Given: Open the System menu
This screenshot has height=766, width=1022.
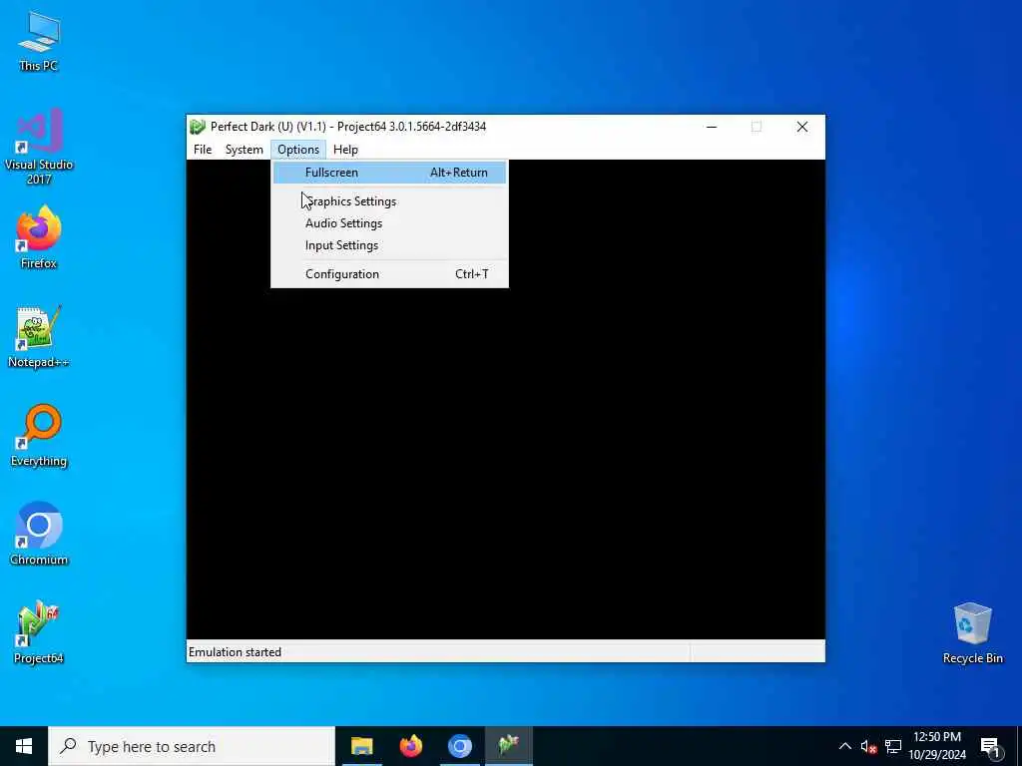Looking at the screenshot, I should (x=244, y=150).
